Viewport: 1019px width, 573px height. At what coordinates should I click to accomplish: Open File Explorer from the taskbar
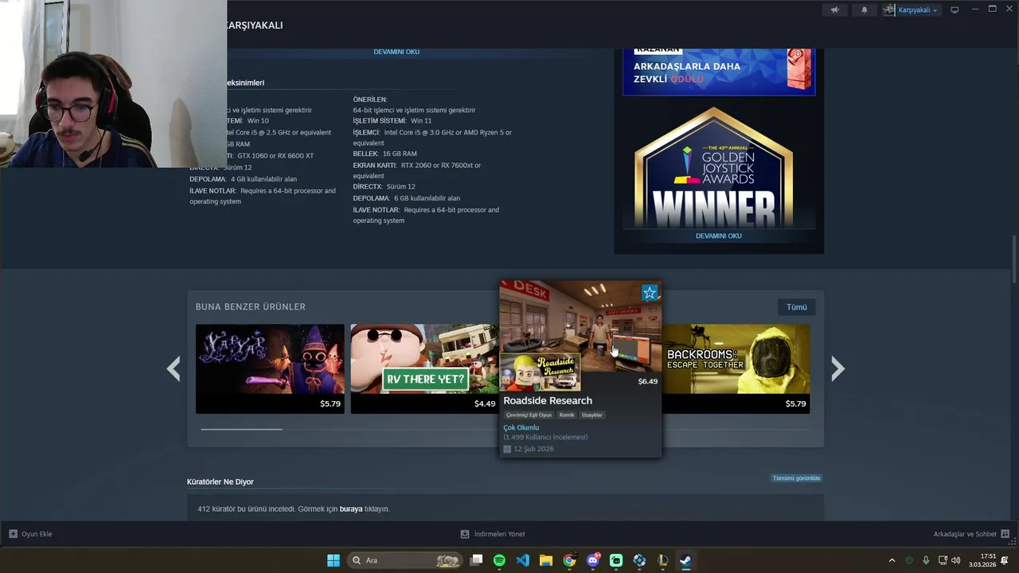(x=546, y=560)
